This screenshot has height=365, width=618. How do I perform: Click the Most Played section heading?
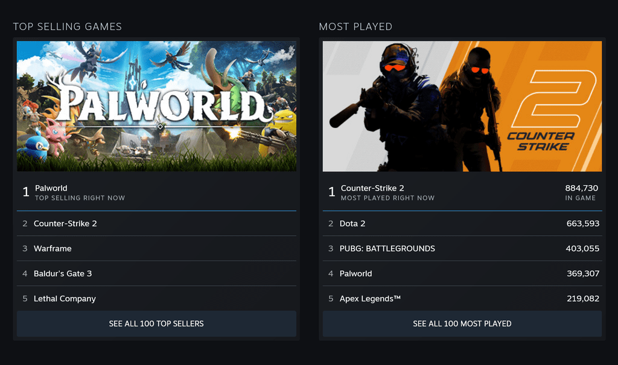355,27
